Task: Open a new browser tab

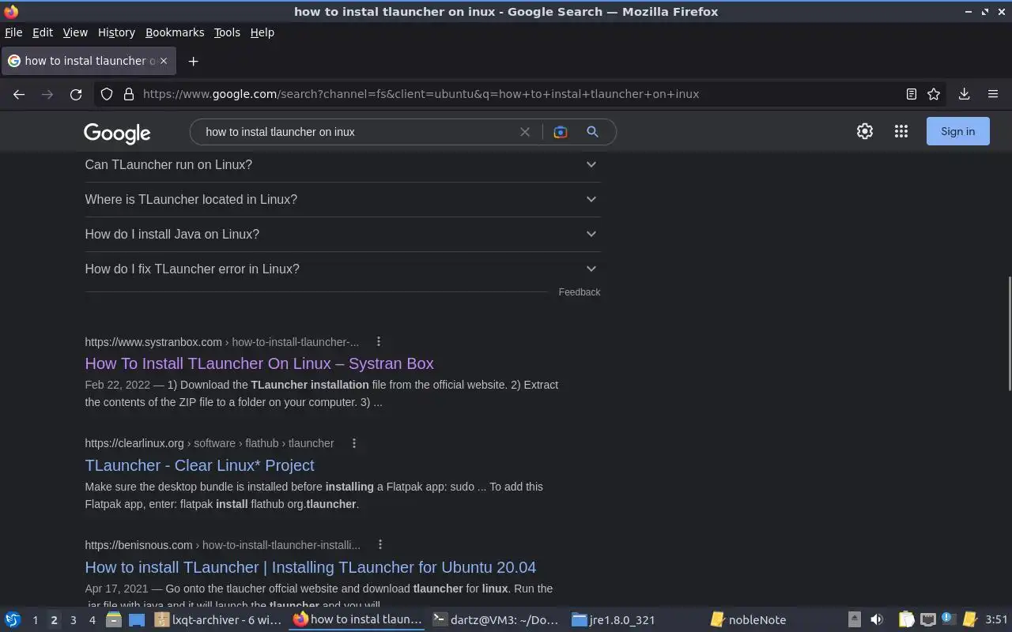Action: pyautogui.click(x=193, y=61)
